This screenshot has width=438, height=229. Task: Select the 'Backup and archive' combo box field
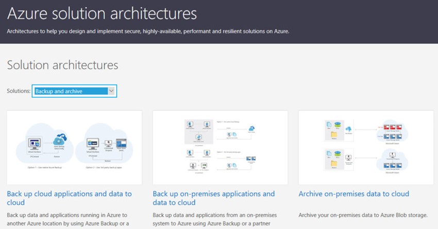click(x=74, y=91)
